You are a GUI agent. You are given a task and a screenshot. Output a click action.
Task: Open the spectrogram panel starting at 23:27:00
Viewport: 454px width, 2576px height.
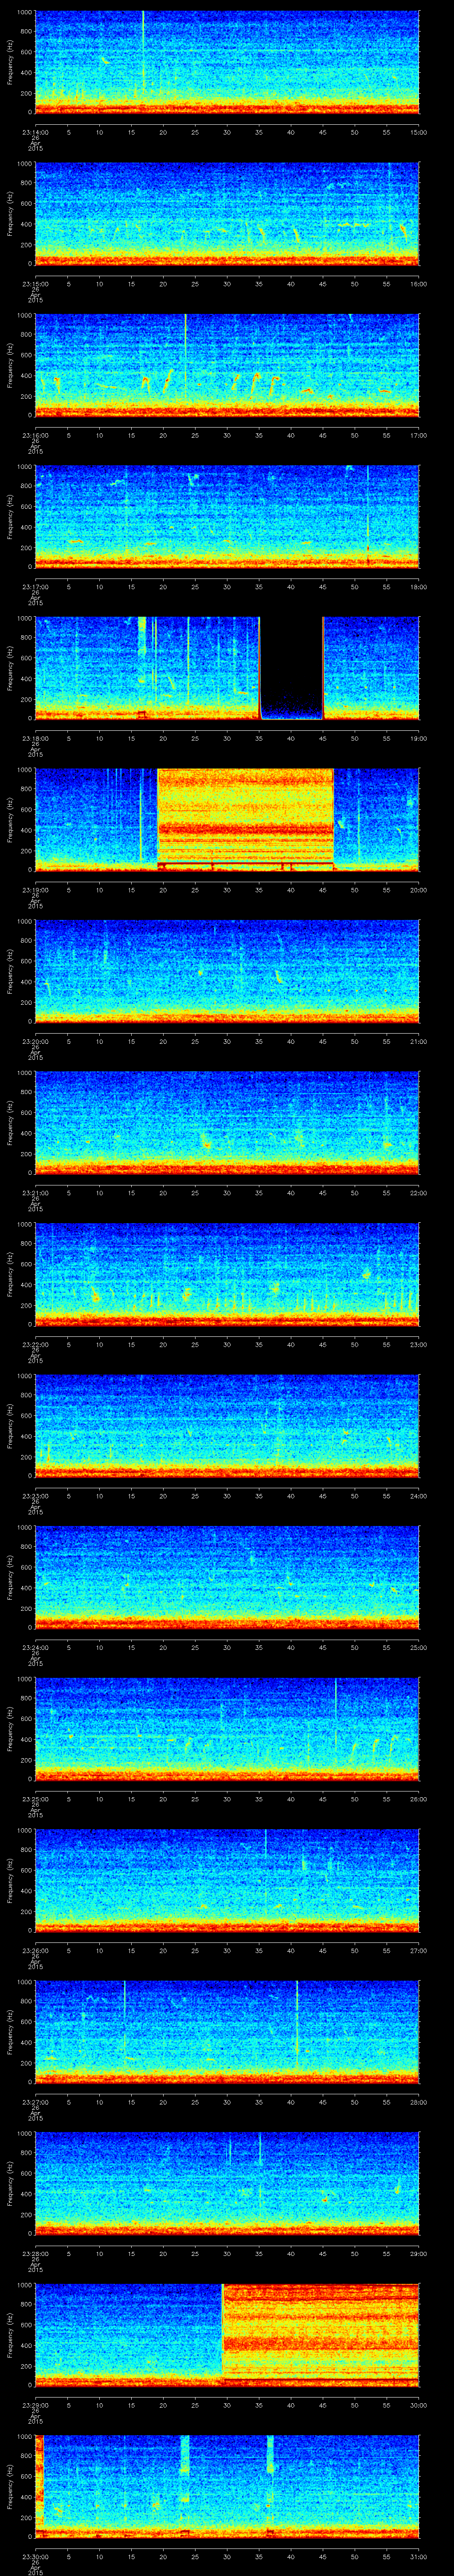[227, 2032]
